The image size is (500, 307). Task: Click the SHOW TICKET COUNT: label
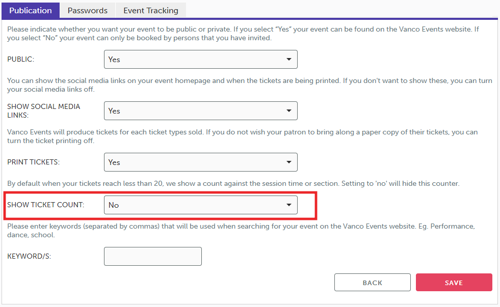(x=46, y=205)
